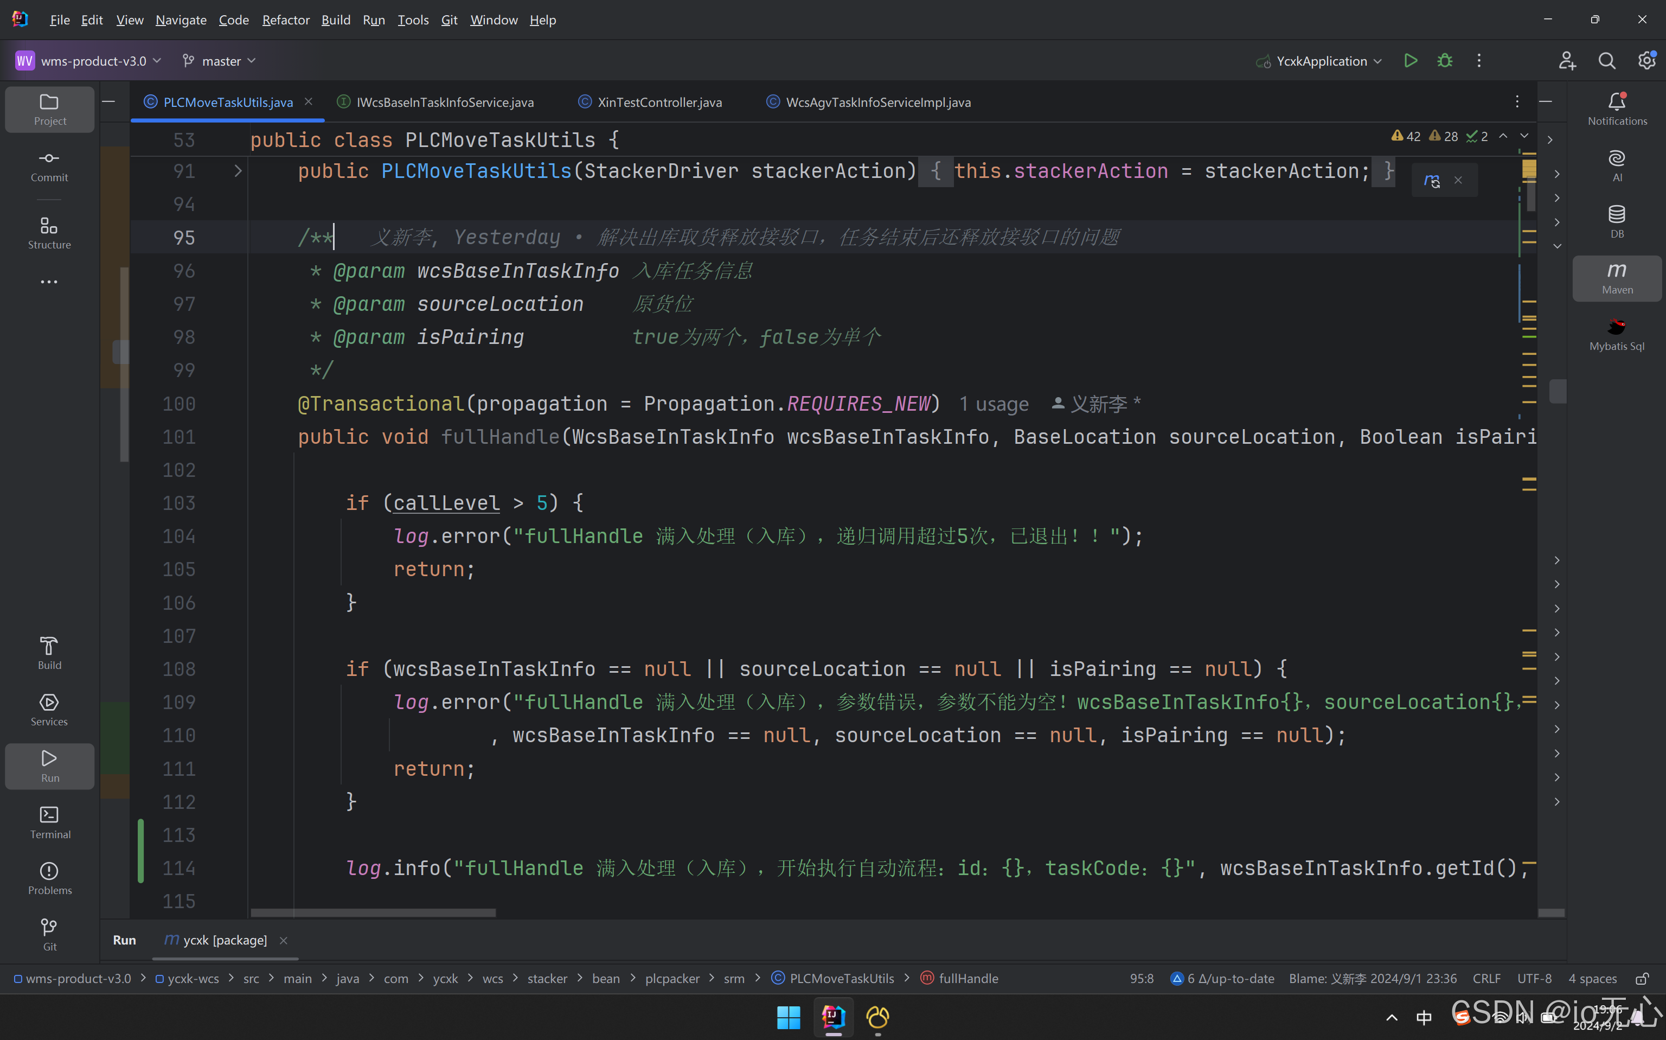Open the Mybatis Sql panel
Screen dimensions: 1666x1040
coord(1617,335)
